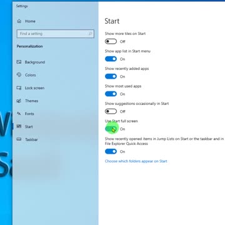This screenshot has width=225, height=225.
Task: Click the Start page heading
Action: [x=112, y=21]
